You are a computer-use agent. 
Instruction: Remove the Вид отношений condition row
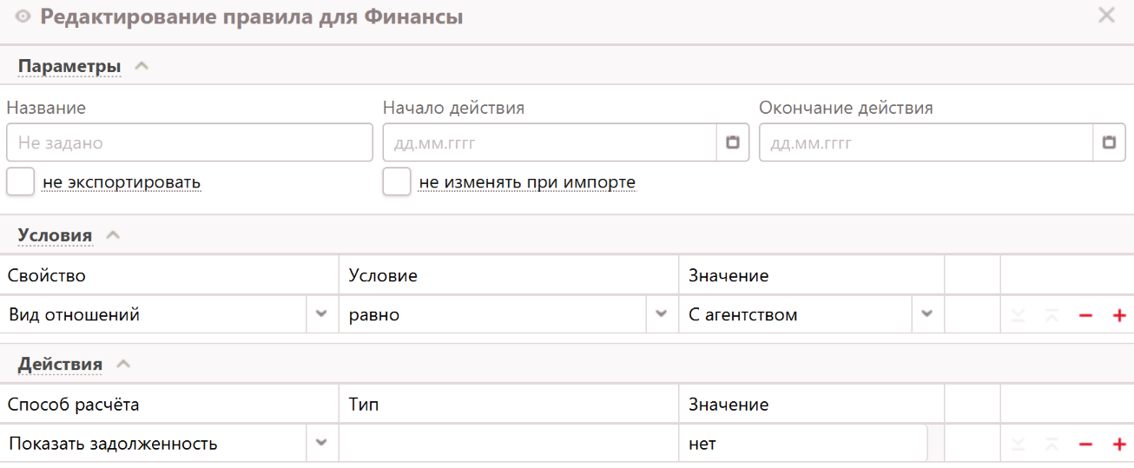point(1085,315)
